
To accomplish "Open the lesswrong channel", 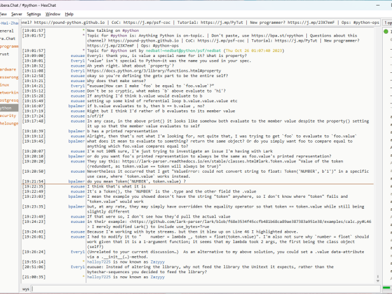I will pyautogui.click(x=9, y=77).
